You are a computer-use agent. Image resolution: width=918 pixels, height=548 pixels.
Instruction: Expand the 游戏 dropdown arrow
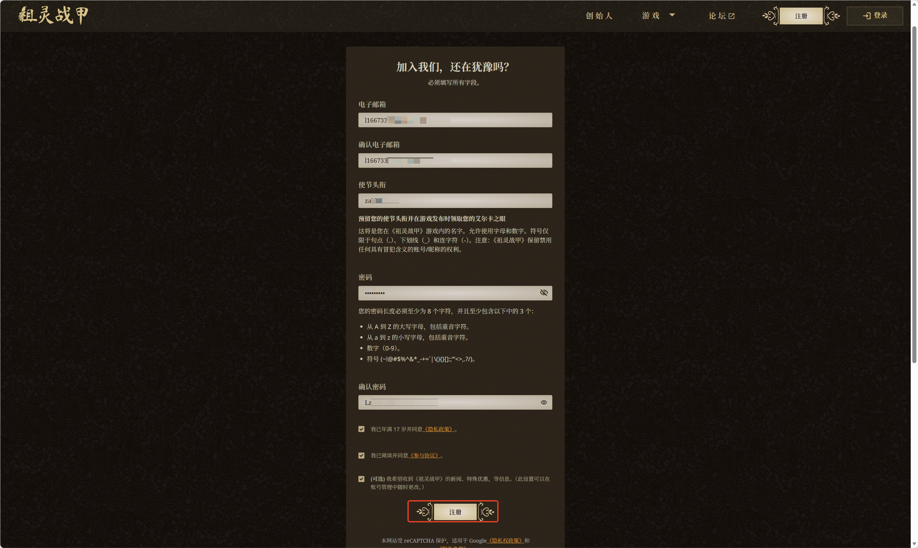(x=672, y=15)
